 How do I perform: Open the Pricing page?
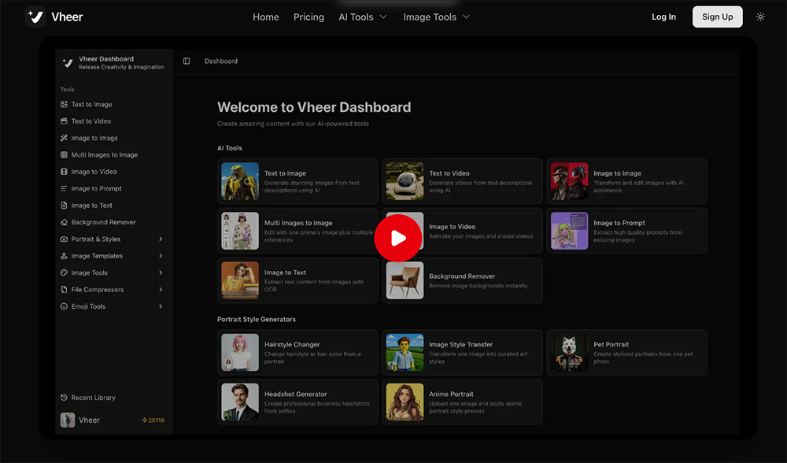tap(309, 17)
